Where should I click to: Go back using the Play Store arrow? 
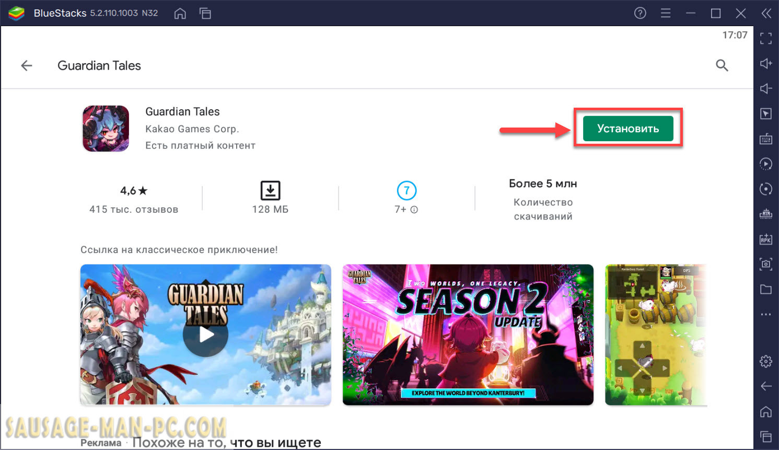(27, 65)
